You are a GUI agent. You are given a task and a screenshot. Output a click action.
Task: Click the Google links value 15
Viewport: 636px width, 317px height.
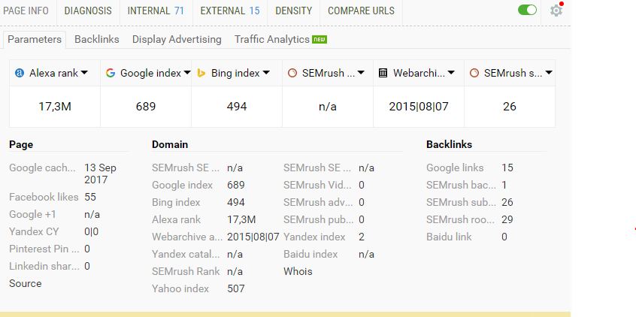click(507, 168)
